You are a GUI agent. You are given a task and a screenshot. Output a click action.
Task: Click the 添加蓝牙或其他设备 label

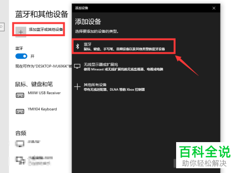coord(46,29)
